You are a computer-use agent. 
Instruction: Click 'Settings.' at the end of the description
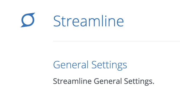[x=139, y=81]
